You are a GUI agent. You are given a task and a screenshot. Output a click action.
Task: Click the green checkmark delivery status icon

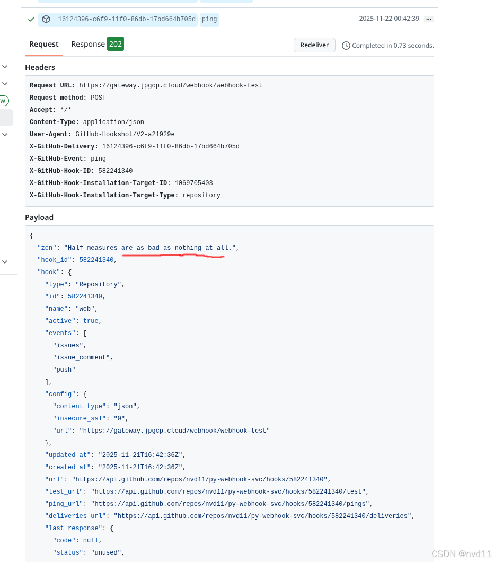tap(31, 20)
